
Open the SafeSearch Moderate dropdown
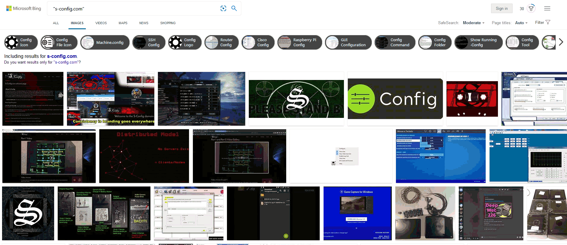474,23
